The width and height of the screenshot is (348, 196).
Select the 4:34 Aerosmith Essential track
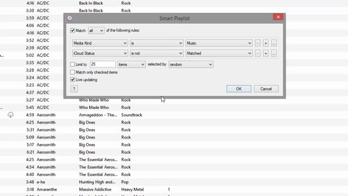pyautogui.click(x=174, y=167)
